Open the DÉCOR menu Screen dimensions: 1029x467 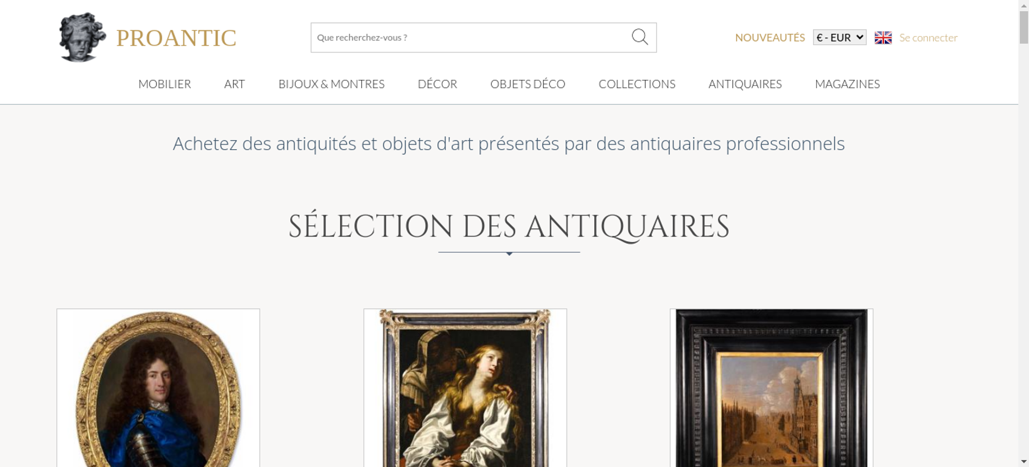point(437,84)
